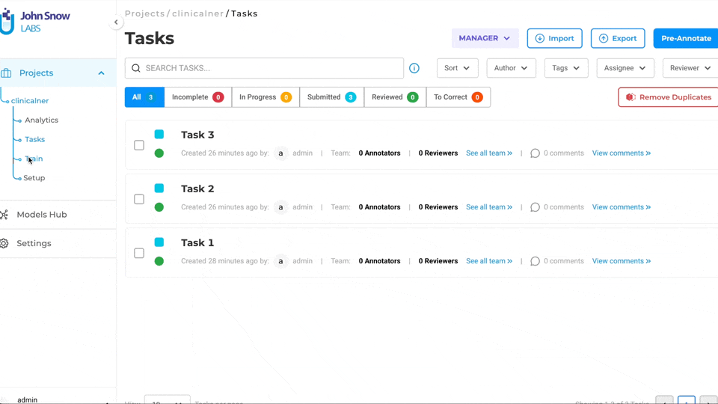Click Task 2 cyan color square
Viewport: 718px width, 404px height.
[159, 189]
